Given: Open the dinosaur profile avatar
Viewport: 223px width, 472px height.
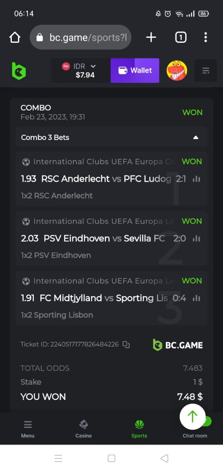Looking at the screenshot, I should (177, 71).
